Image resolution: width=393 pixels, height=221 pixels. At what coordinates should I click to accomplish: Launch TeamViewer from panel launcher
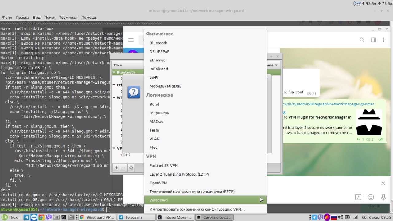[34, 217]
